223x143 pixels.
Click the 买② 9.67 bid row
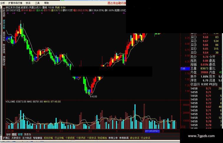(x=204, y=41)
